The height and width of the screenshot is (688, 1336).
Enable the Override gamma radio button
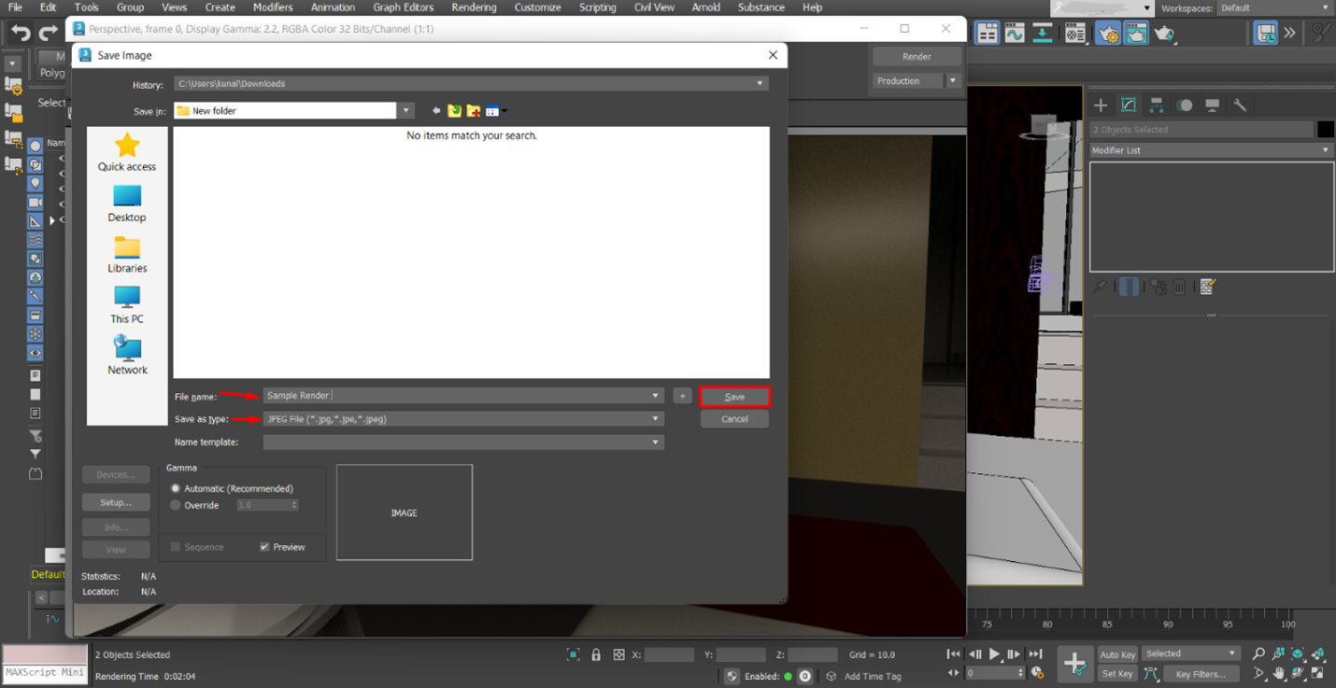coord(176,505)
